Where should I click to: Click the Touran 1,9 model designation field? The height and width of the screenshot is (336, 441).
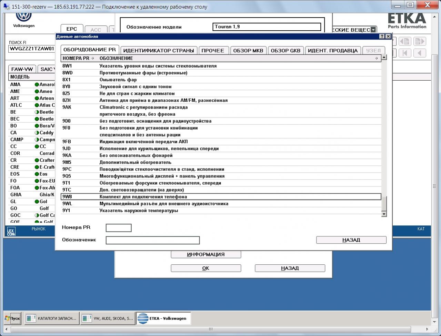point(267,27)
